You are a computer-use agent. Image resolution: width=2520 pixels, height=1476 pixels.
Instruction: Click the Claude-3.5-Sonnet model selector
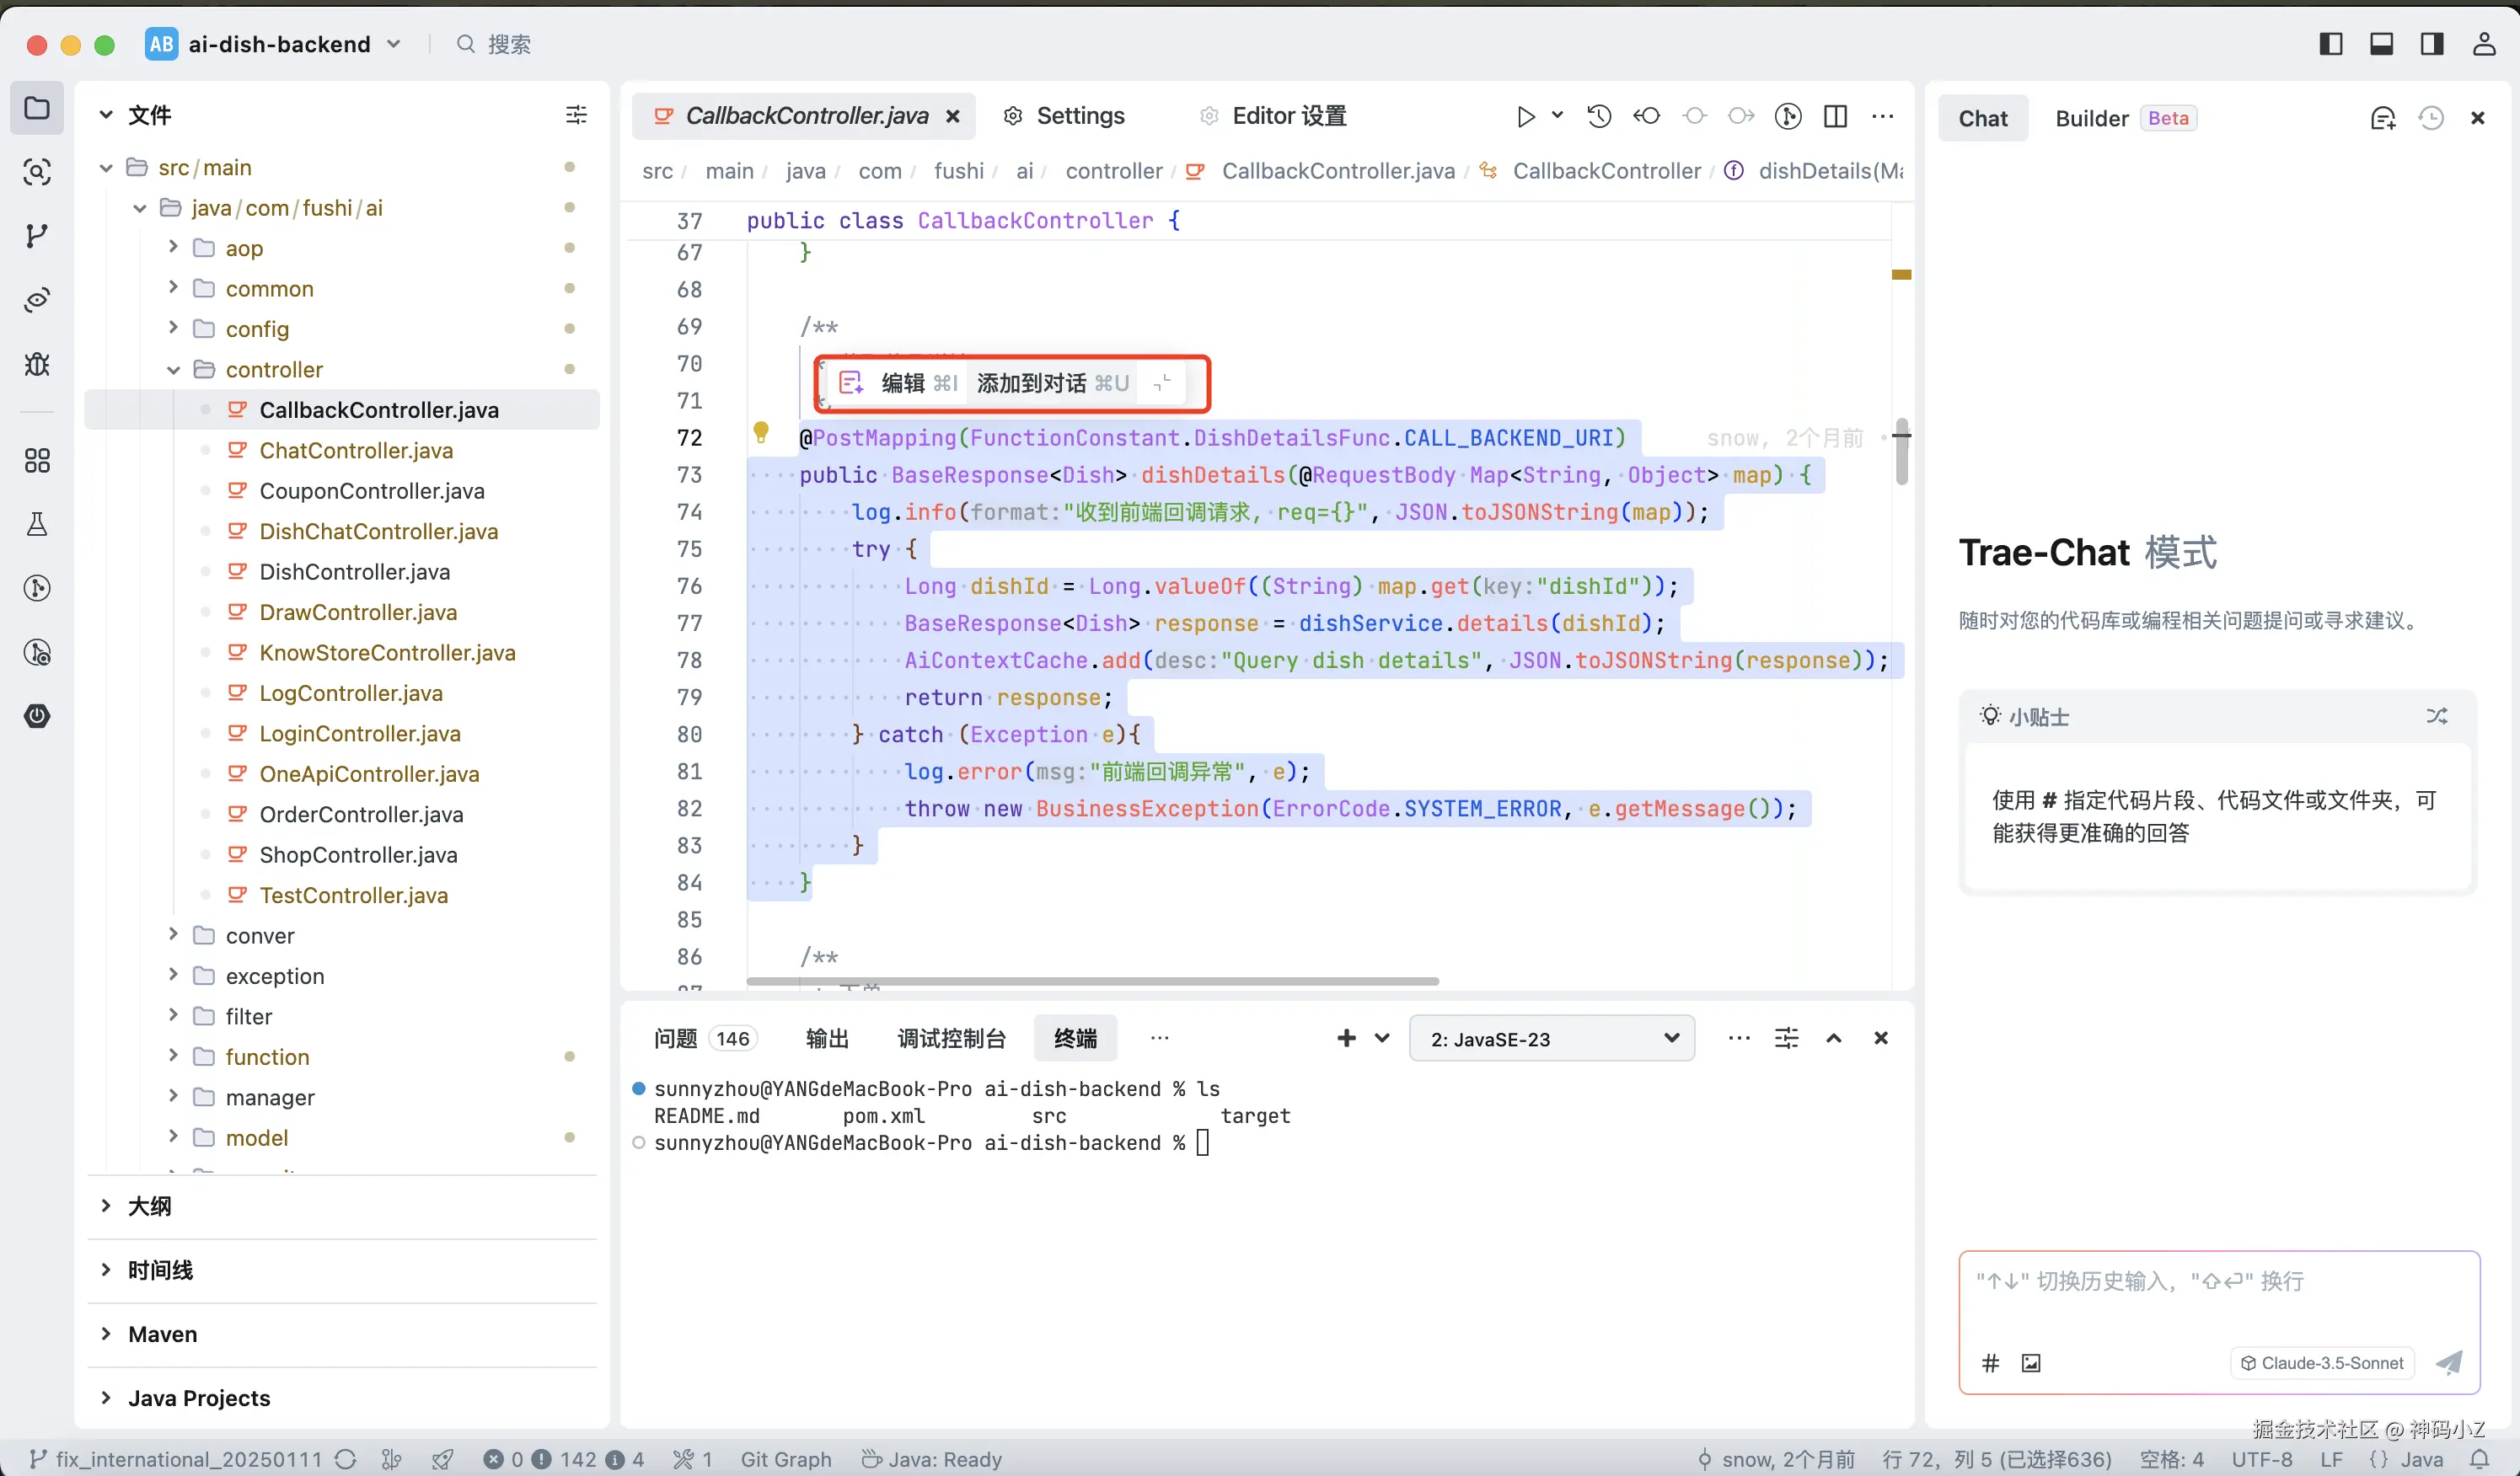pyautogui.click(x=2322, y=1363)
